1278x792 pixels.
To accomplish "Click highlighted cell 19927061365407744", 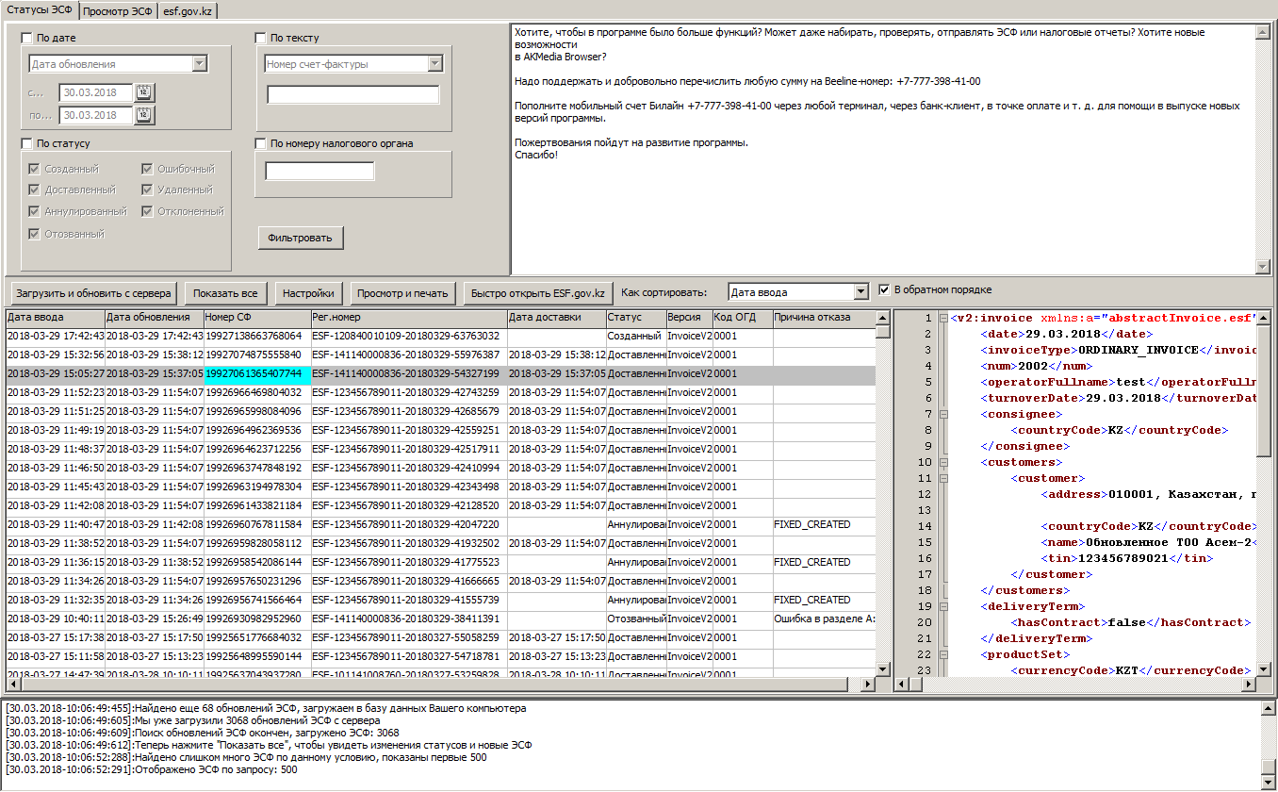I will pos(257,374).
